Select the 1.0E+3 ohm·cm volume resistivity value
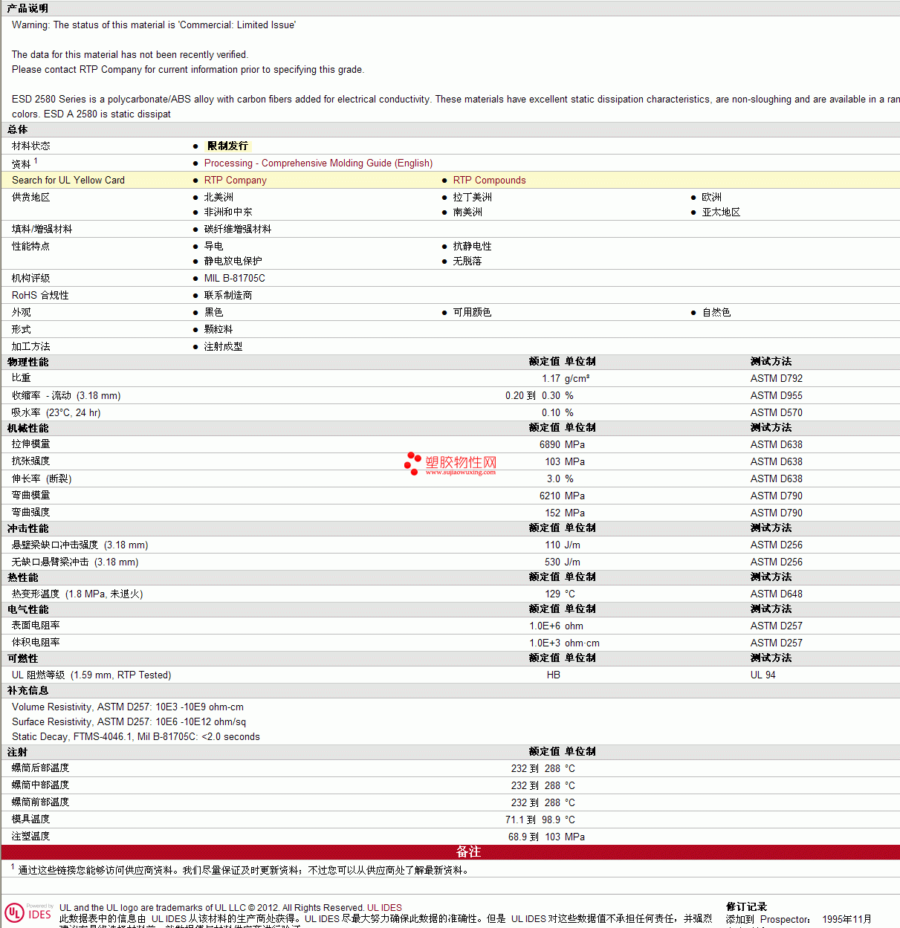 coord(564,643)
